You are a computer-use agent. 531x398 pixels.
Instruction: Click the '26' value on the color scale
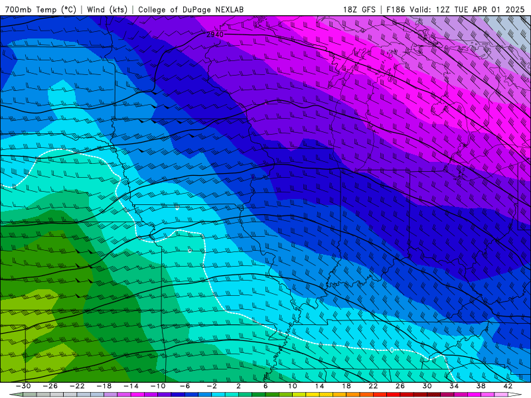tap(400, 386)
